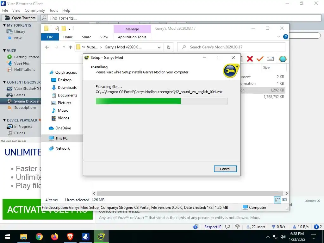Open Classic Shell settings shell icon

tap(283, 59)
